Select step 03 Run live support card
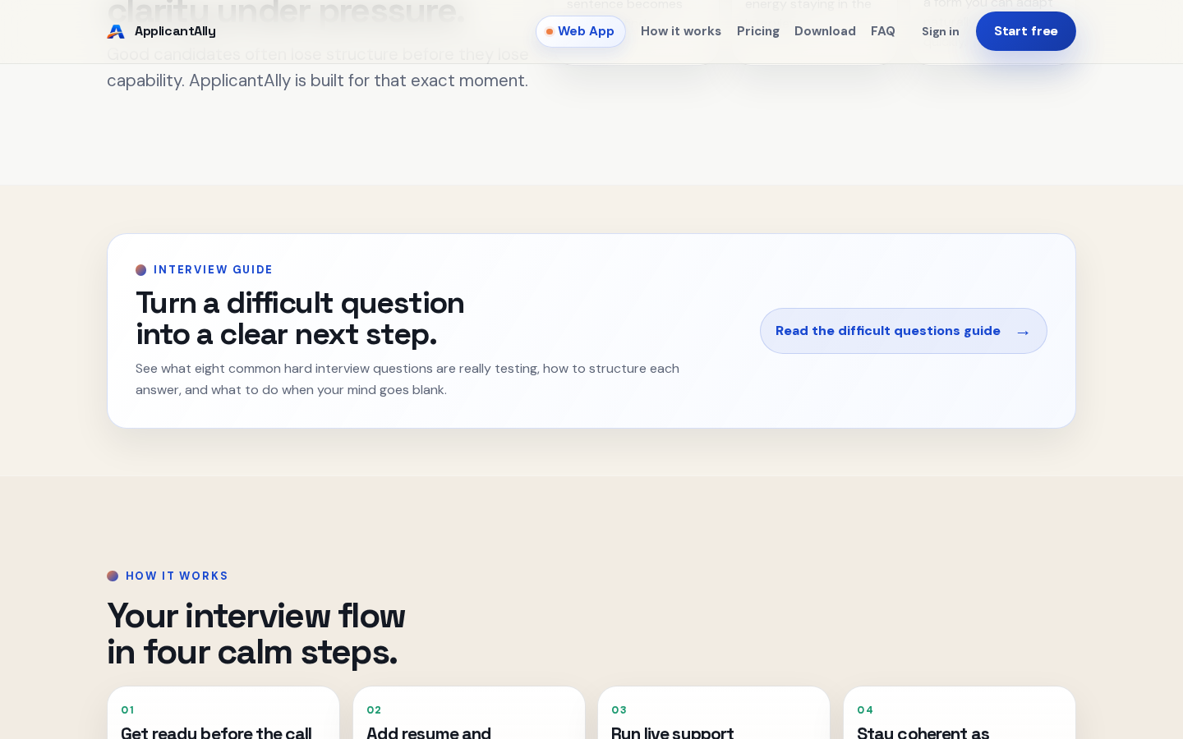This screenshot has height=739, width=1183. tap(714, 713)
